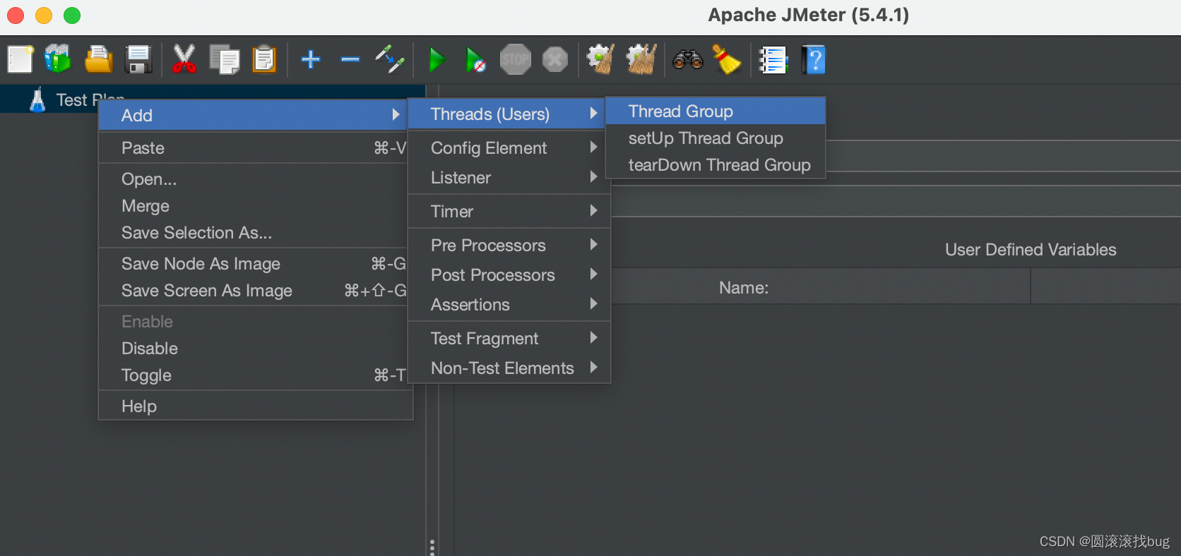
Task: Open the Templates icon in toolbar
Action: click(x=58, y=59)
